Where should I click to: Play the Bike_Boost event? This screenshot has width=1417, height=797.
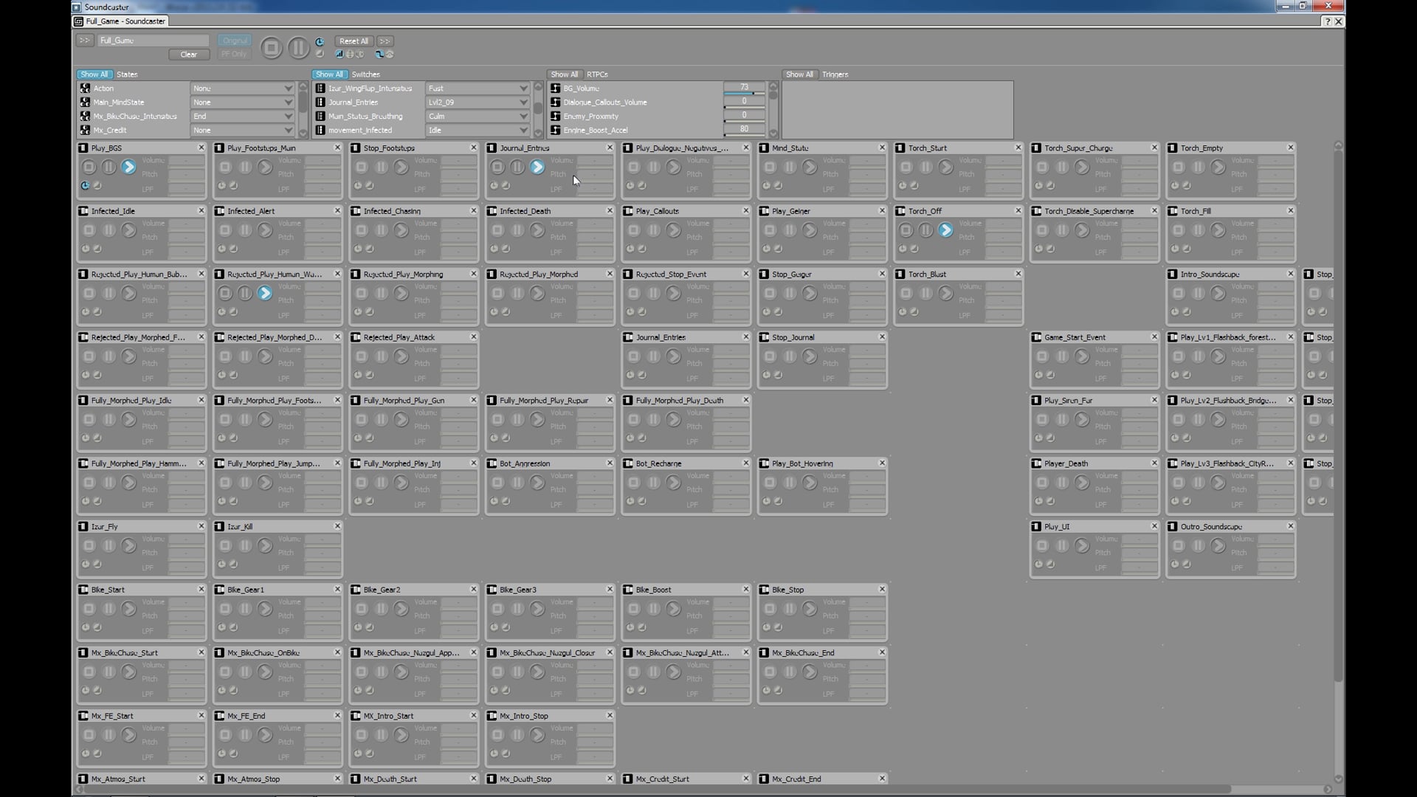[673, 610]
